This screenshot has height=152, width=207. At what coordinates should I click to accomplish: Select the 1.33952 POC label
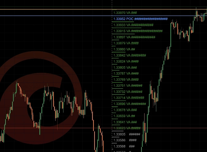[x=140, y=19]
